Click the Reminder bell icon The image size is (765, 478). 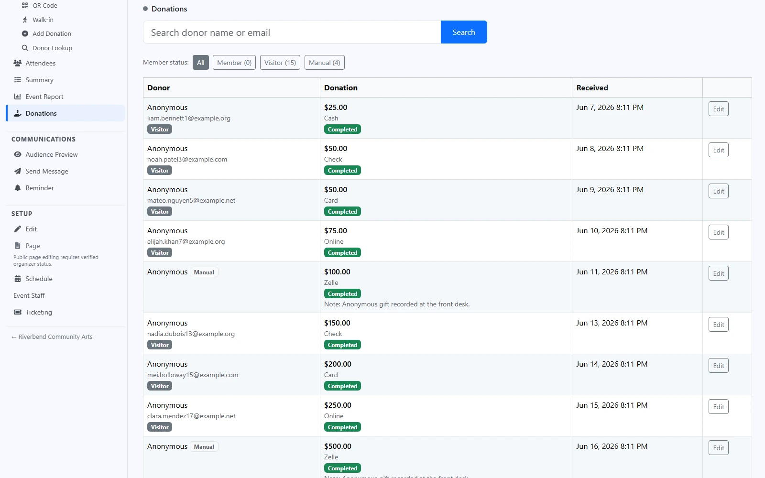18,188
